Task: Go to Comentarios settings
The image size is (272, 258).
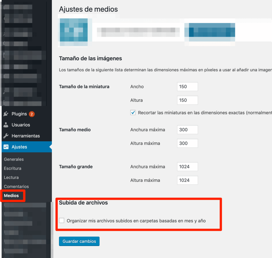Action: tap(16, 186)
